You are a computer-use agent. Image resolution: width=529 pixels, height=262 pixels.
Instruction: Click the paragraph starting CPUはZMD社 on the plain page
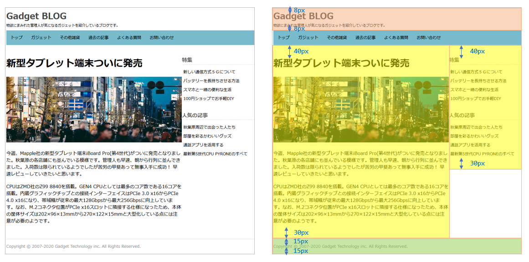coord(94,204)
